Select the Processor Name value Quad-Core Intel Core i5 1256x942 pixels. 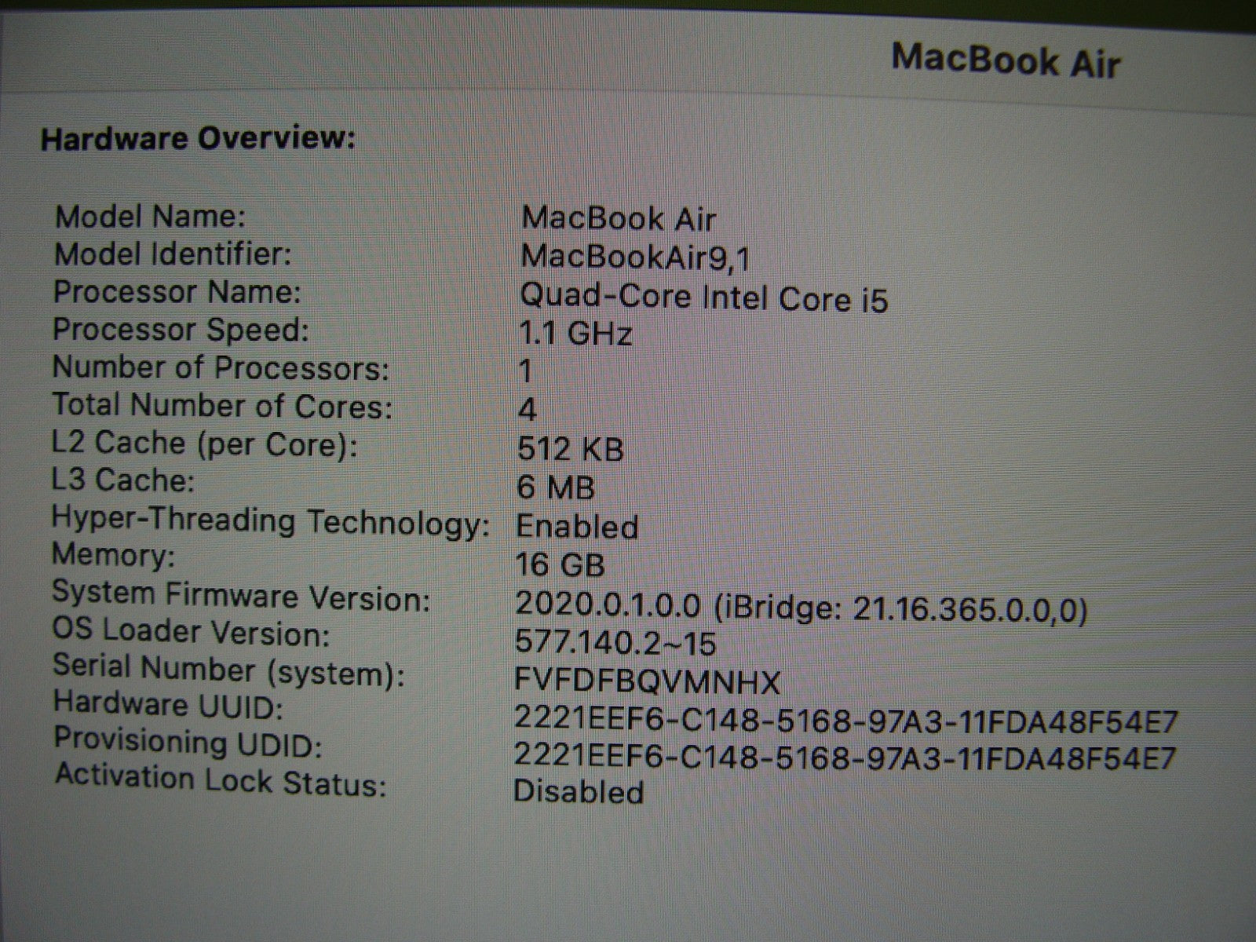(703, 298)
